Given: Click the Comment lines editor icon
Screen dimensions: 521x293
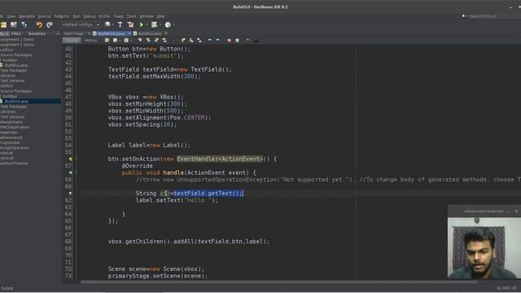Looking at the screenshot, I should point(247,40).
